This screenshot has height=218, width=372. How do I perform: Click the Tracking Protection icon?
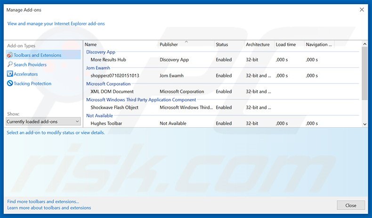pos(10,83)
